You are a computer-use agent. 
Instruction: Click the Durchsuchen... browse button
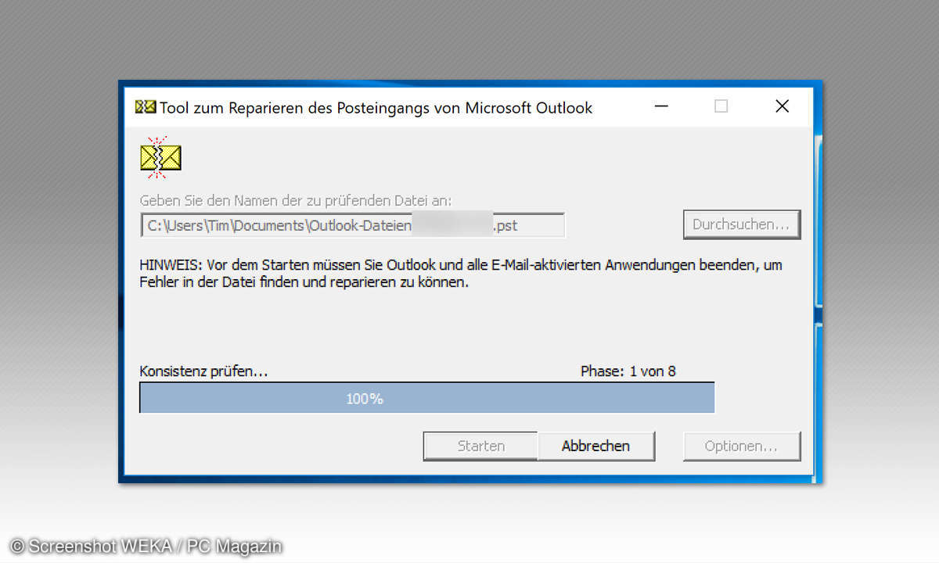741,224
